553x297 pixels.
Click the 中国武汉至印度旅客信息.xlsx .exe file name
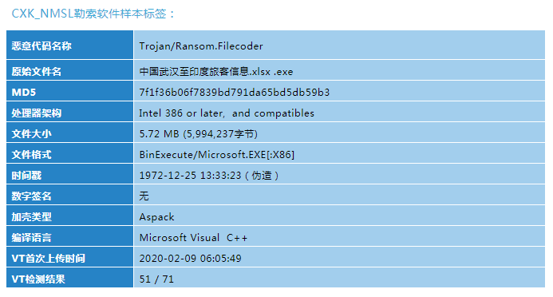[216, 72]
